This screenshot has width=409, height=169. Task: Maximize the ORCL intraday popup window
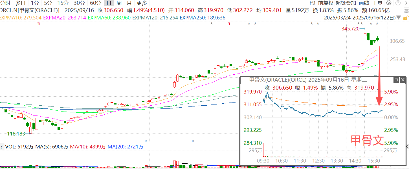pyautogui.click(x=396, y=80)
